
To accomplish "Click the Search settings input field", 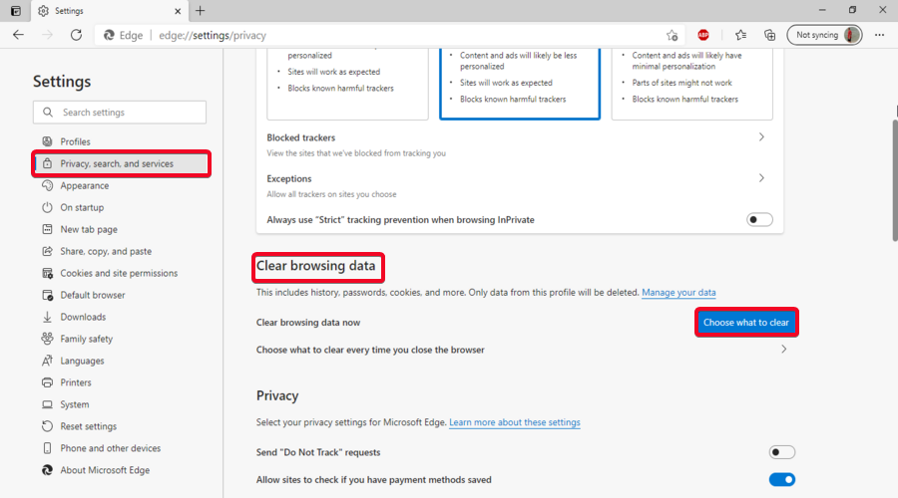I will [120, 113].
